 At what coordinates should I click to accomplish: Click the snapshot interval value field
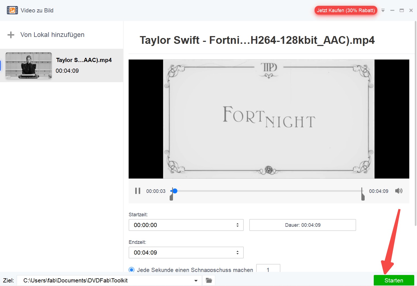(268, 268)
